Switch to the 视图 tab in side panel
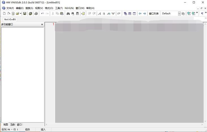 tap(6, 124)
